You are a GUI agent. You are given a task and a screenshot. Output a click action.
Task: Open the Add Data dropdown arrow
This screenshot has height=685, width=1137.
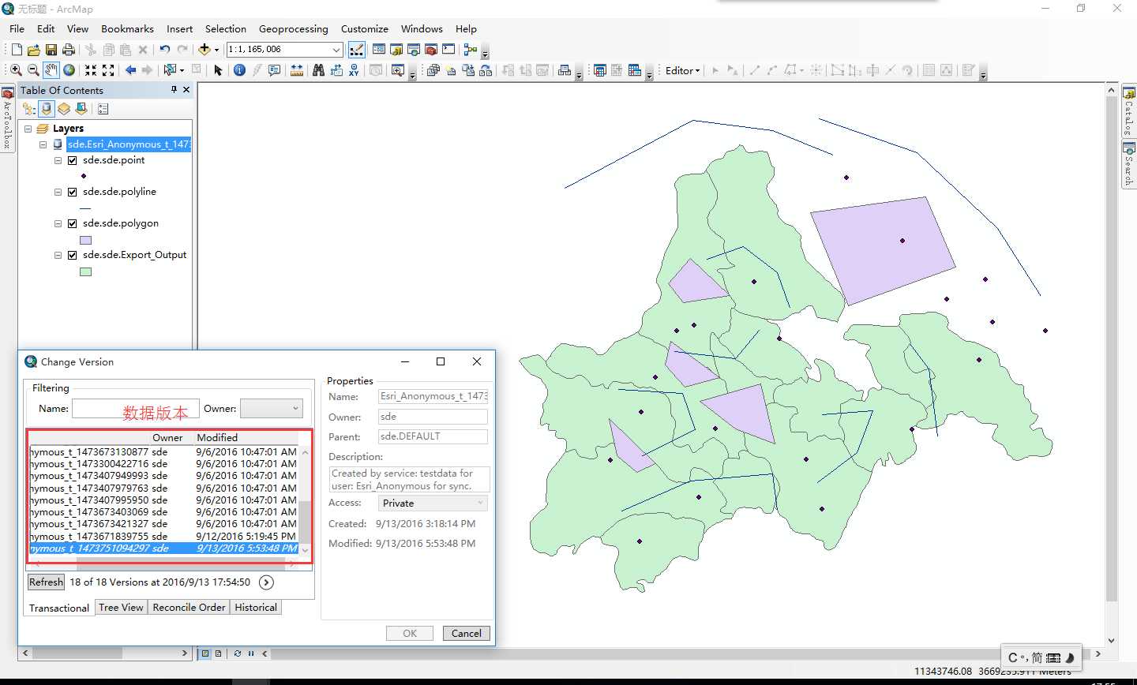(216, 50)
